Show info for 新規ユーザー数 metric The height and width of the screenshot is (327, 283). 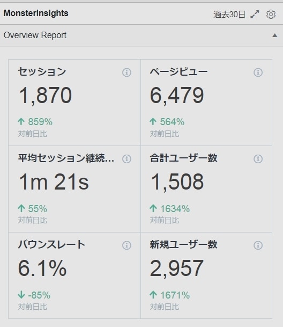[x=258, y=245]
